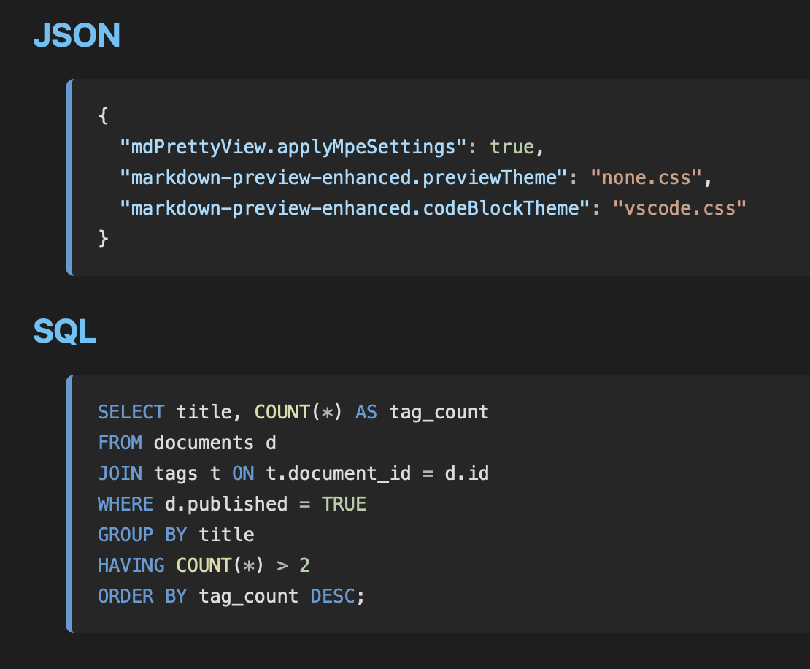This screenshot has width=810, height=669.
Task: Click the true value in JSON block
Action: [x=512, y=147]
